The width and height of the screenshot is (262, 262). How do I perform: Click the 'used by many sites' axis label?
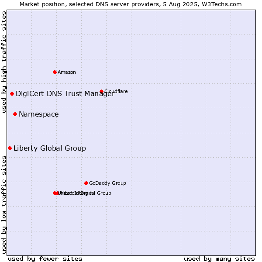[x=219, y=259]
